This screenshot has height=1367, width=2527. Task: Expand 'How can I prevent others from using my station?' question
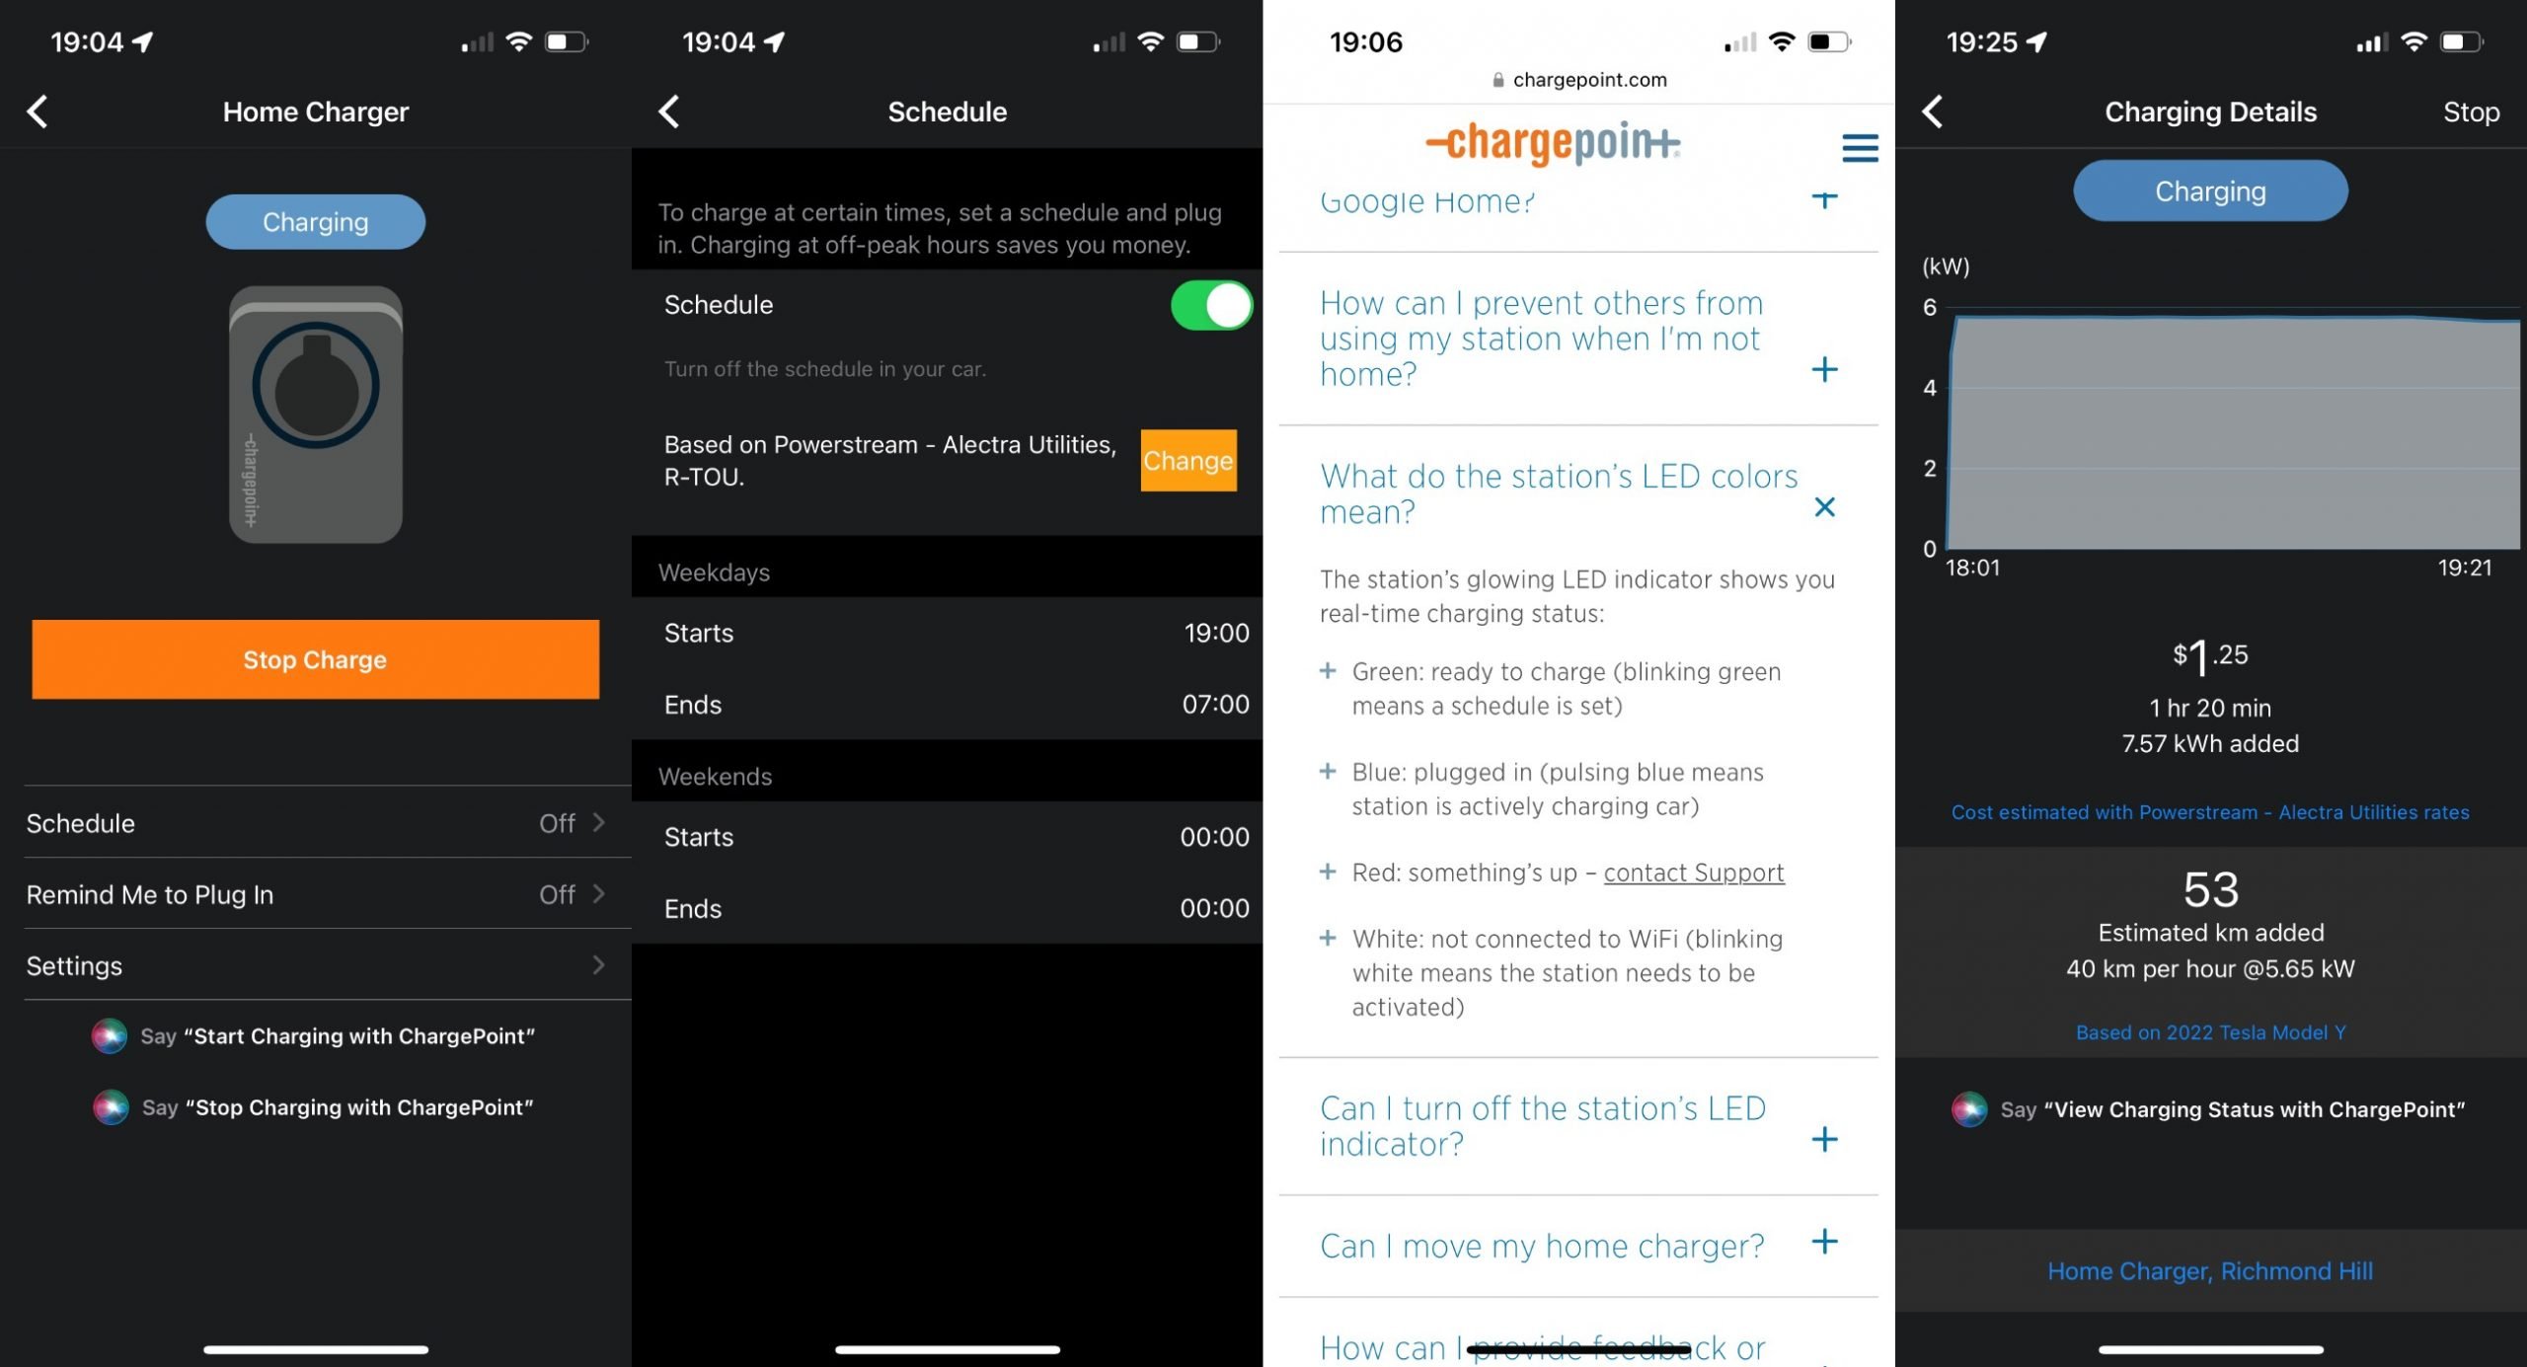pos(1825,369)
